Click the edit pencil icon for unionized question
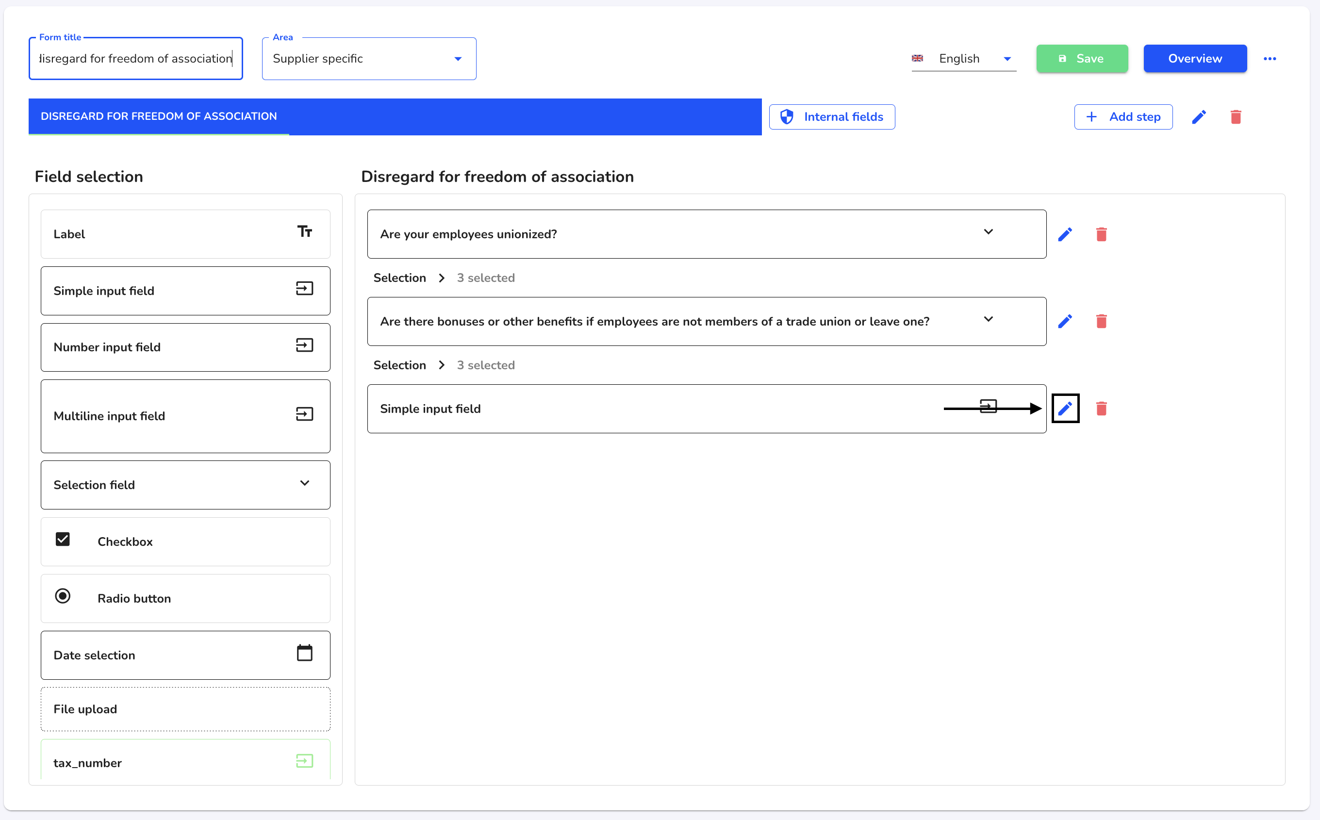The height and width of the screenshot is (820, 1320). click(x=1066, y=234)
